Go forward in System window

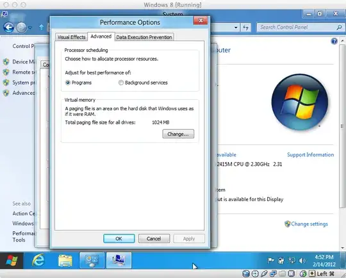click(x=21, y=28)
